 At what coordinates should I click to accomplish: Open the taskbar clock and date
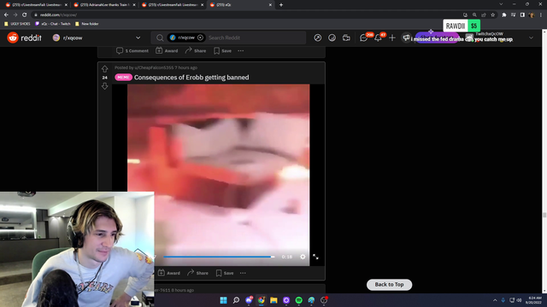[x=535, y=300]
